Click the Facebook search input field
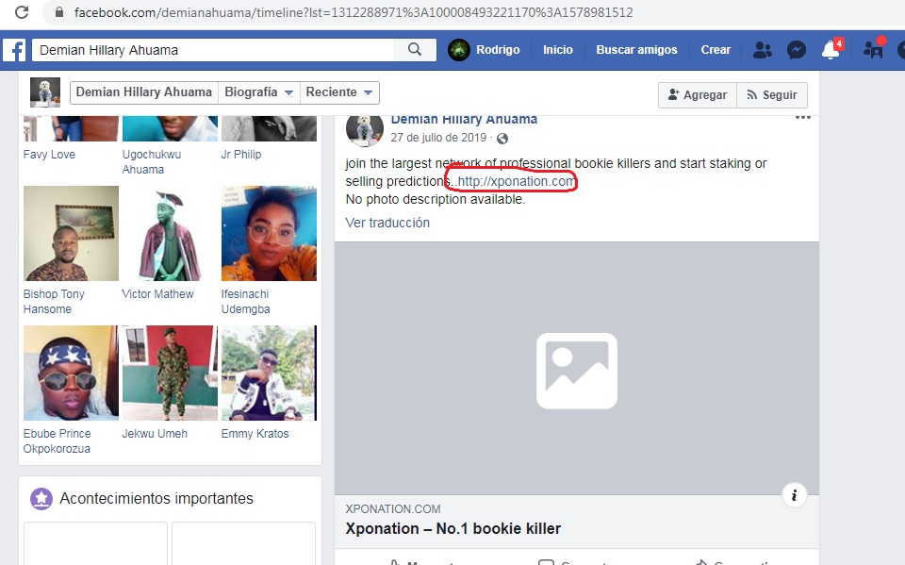Image resolution: width=905 pixels, height=565 pixels. tap(212, 50)
